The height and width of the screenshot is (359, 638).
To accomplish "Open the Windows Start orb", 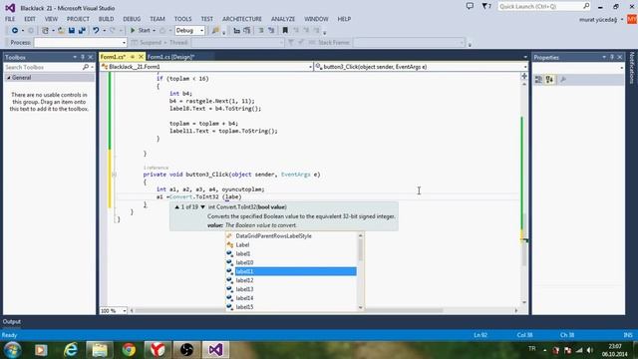I will 12,350.
